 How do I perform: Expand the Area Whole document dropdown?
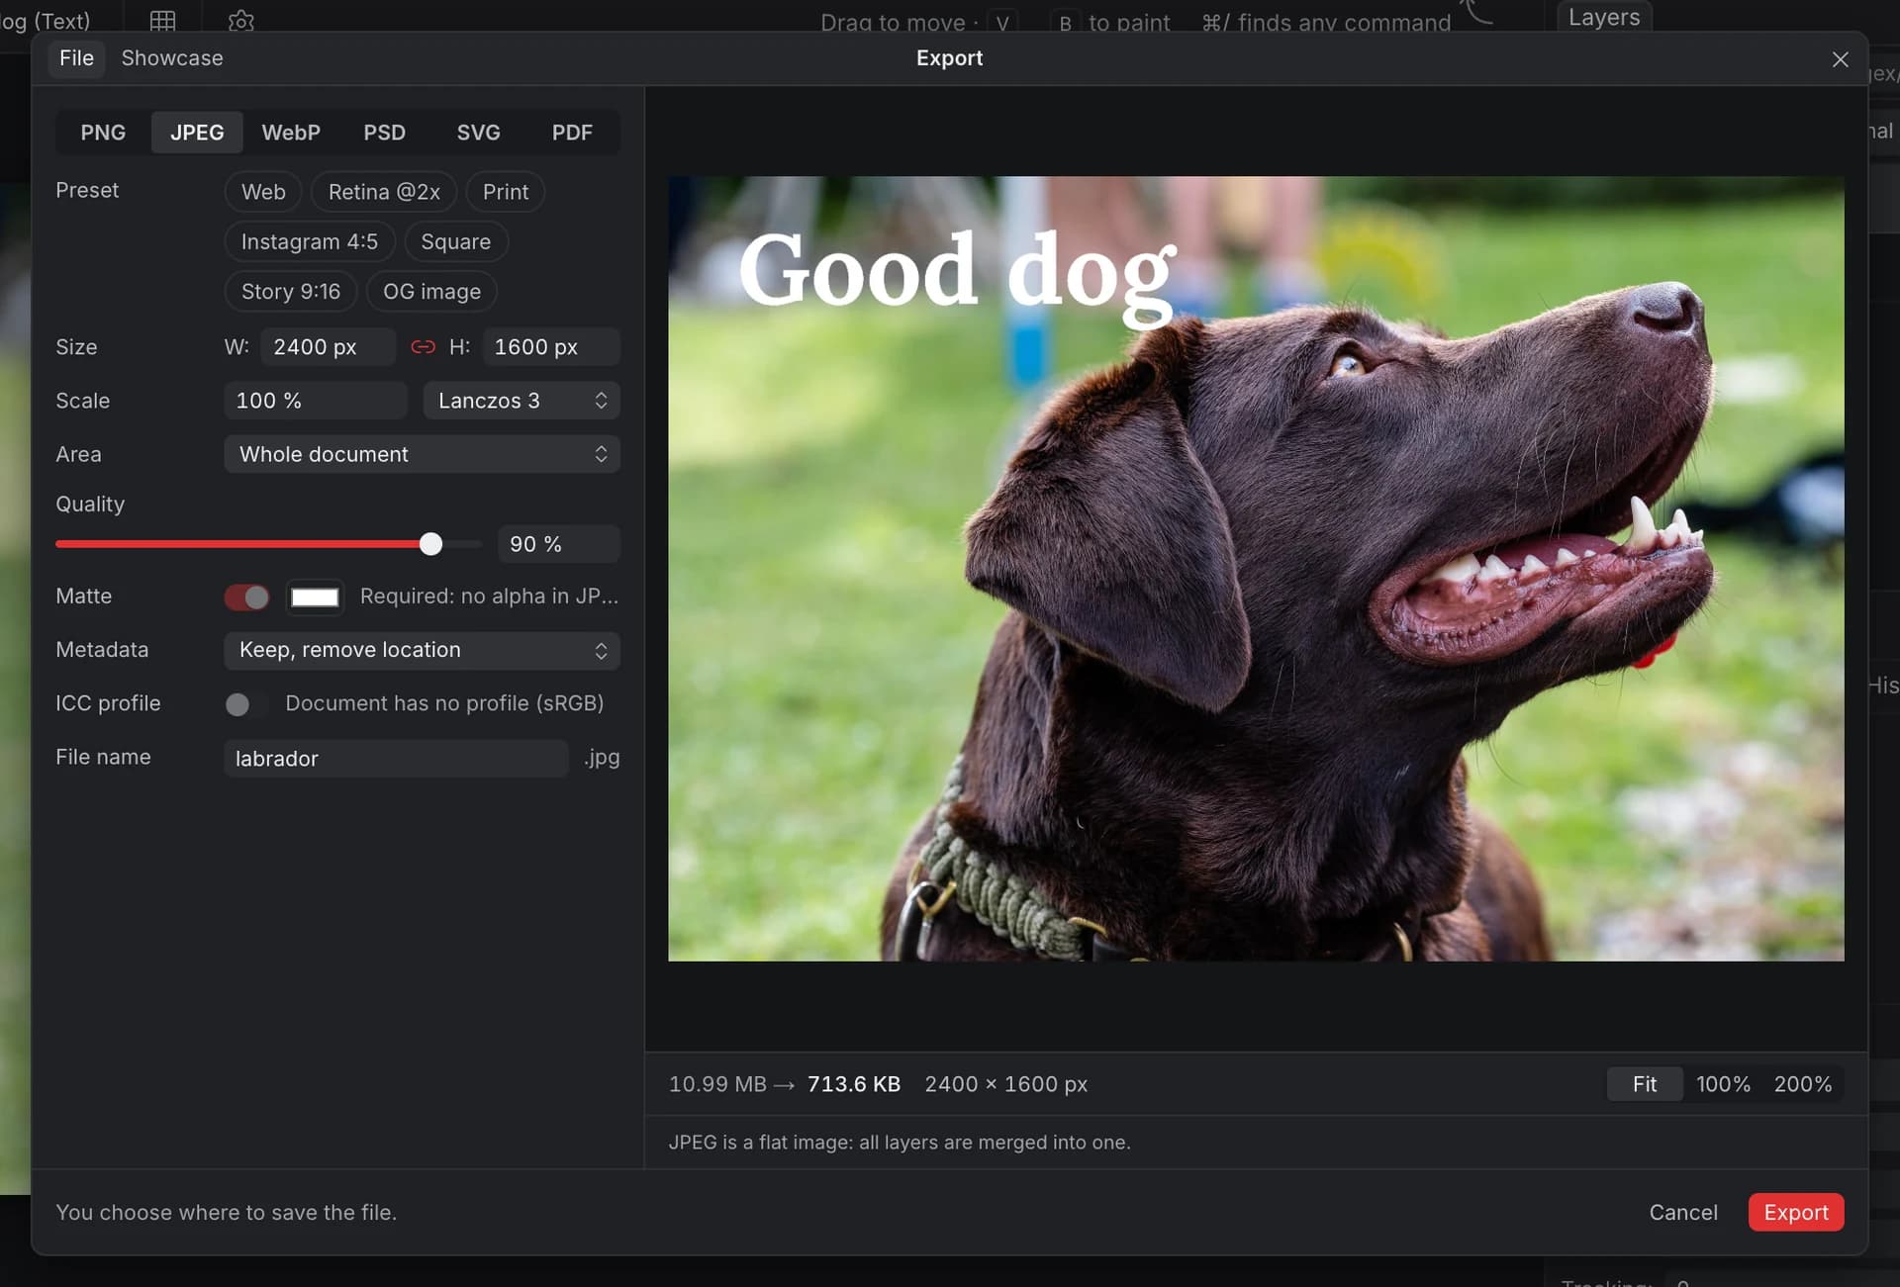point(423,454)
